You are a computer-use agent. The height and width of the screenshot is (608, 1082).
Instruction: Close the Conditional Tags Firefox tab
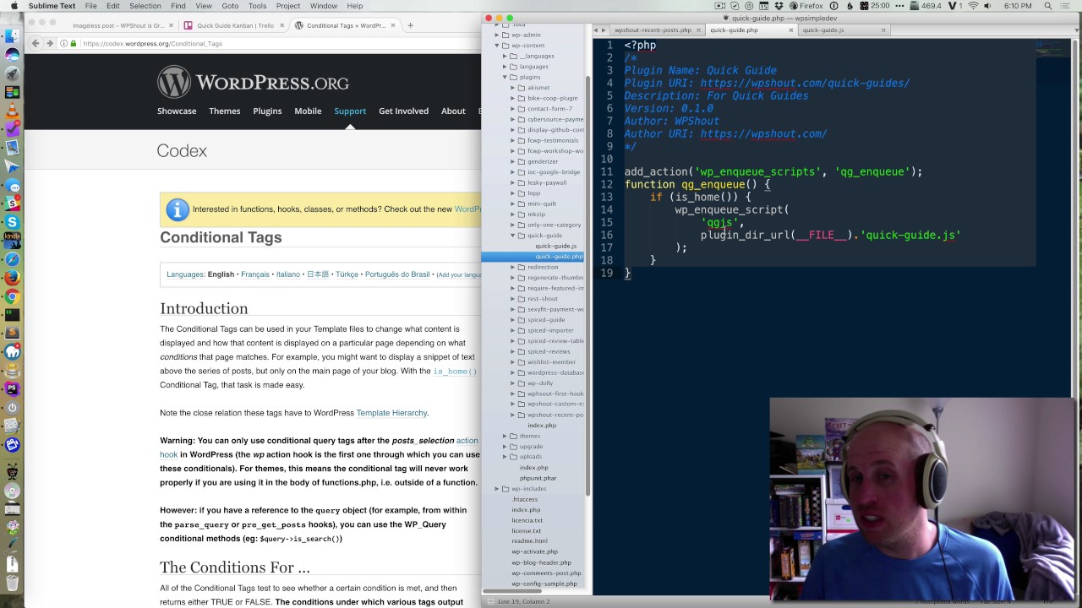(x=394, y=25)
